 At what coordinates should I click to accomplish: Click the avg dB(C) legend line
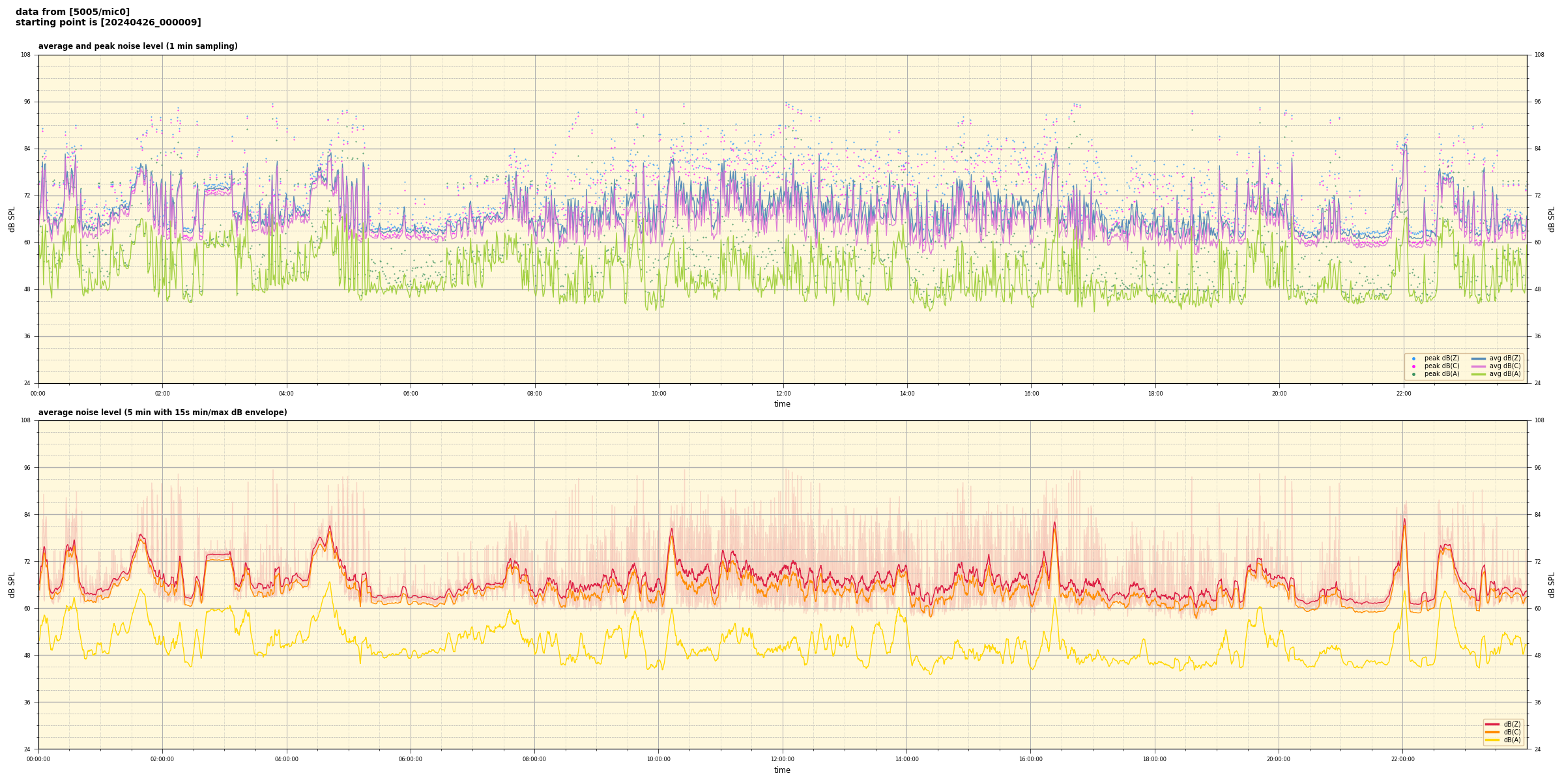pos(1478,366)
